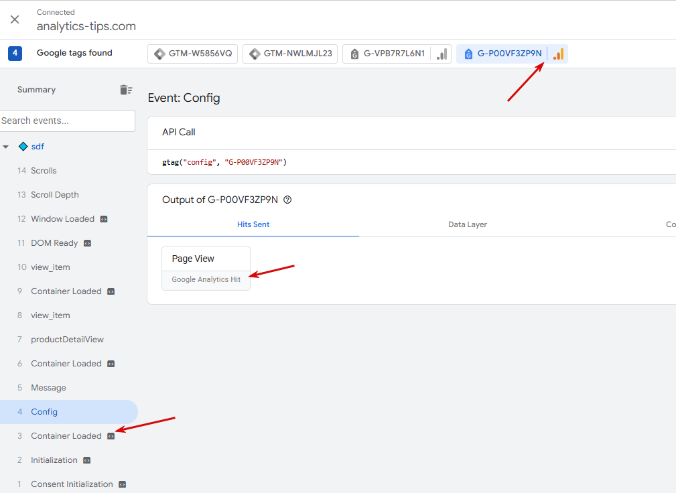Screen dimensions: 676x493
Task: Click the 'Google Analytics Hit' label
Action: pyautogui.click(x=206, y=280)
